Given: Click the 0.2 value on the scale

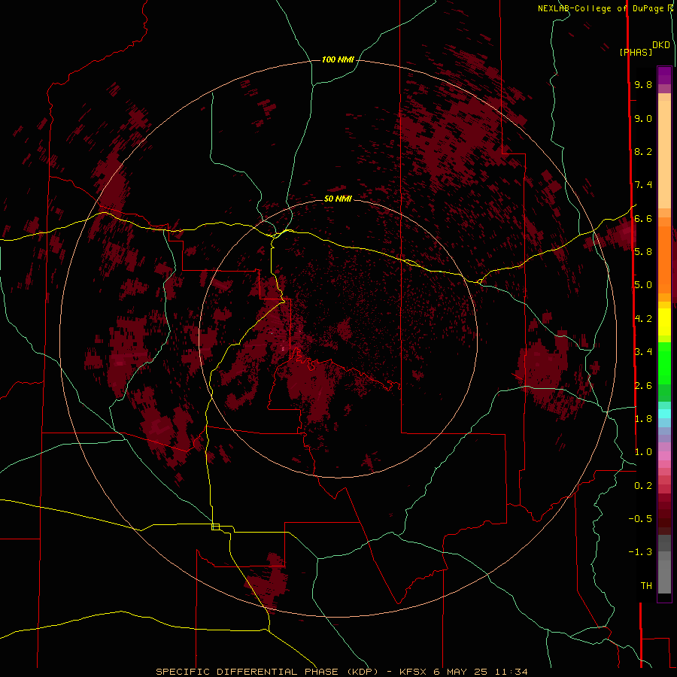Looking at the screenshot, I should [x=643, y=486].
